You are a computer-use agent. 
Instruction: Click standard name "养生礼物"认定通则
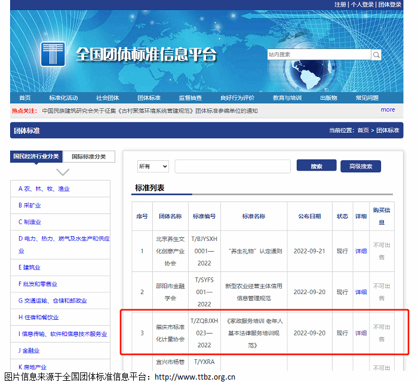click(x=255, y=251)
